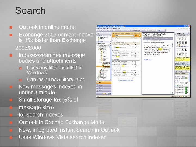Open Configure Buttons arrow in navigation pane

111,93
